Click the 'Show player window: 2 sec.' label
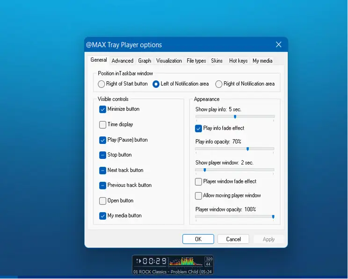 [x=225, y=163]
